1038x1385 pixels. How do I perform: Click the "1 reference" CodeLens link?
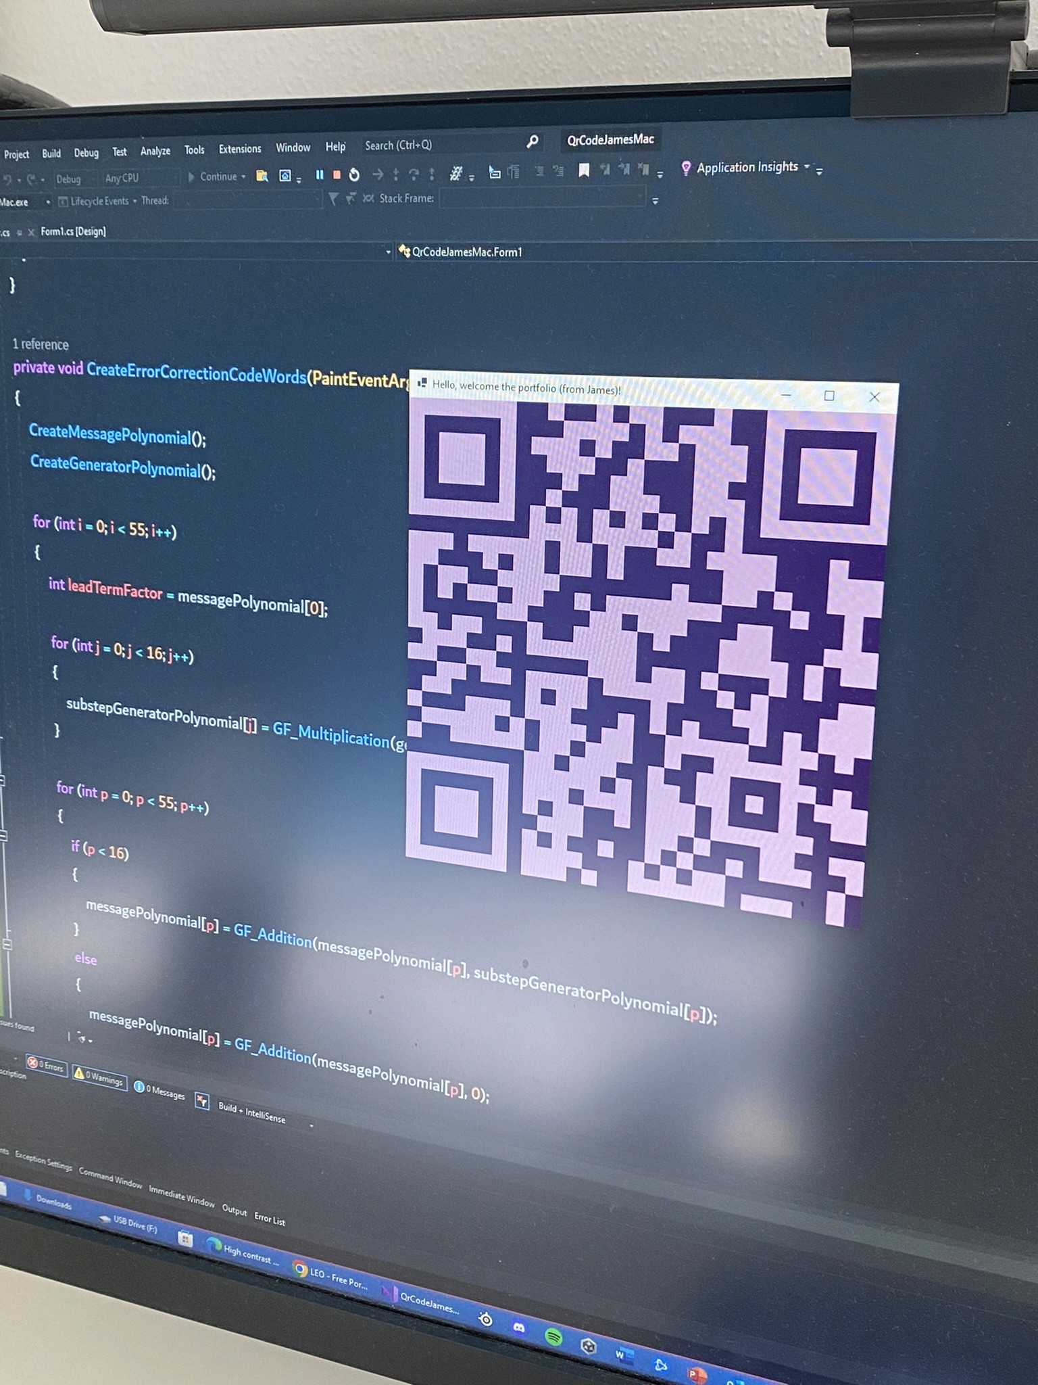[x=41, y=344]
